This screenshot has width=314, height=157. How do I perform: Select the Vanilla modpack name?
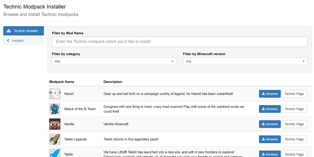tap(69, 124)
